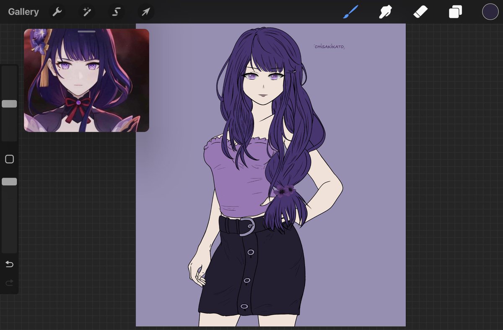
Task: Grab the reference window top handle
Action: (x=86, y=31)
